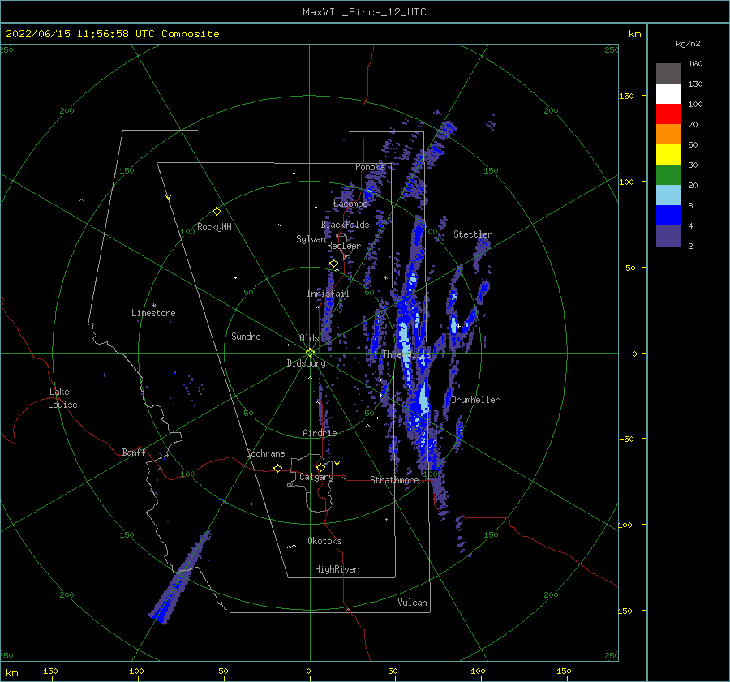This screenshot has width=730, height=682.
Task: Select the Cochrane label
Action: coord(265,453)
